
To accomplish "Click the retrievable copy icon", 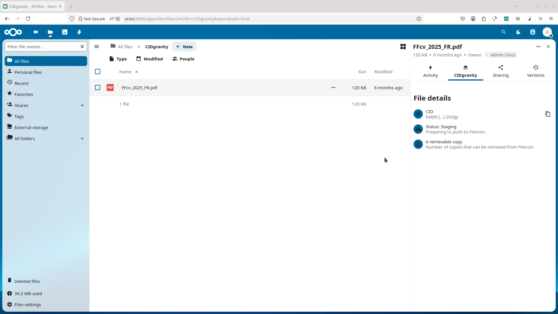I will tap(418, 144).
